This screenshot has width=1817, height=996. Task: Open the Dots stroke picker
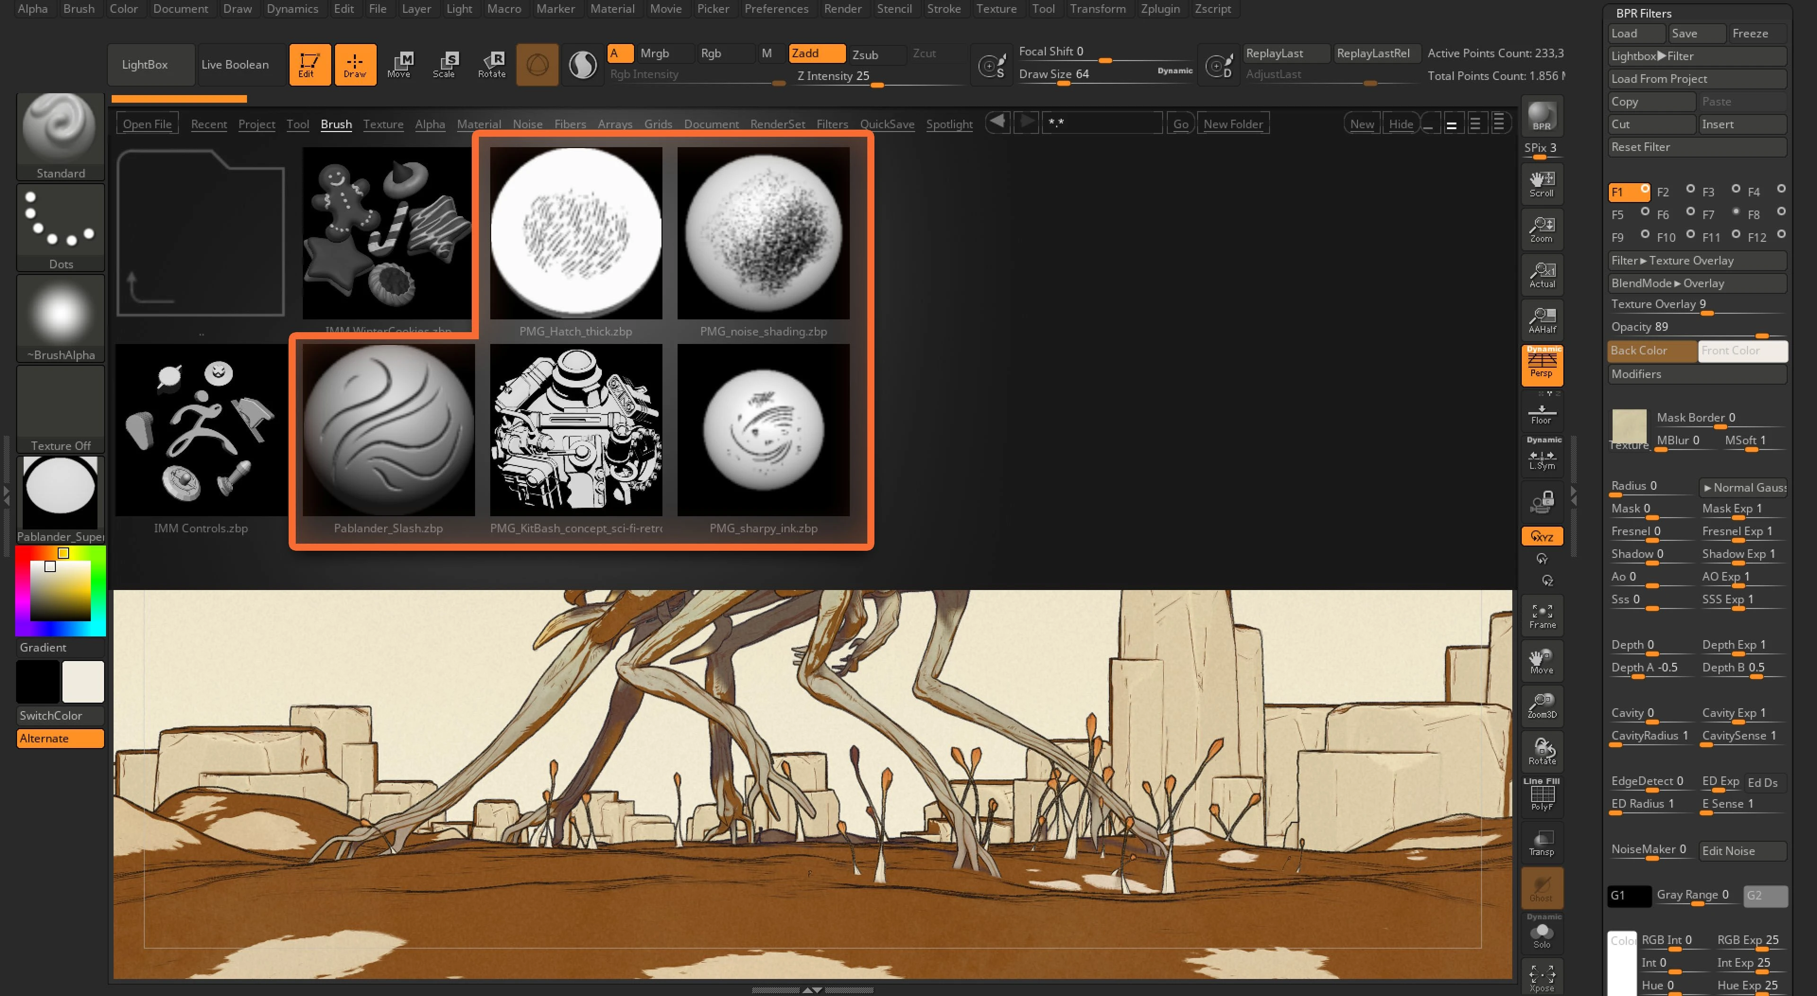coord(61,228)
